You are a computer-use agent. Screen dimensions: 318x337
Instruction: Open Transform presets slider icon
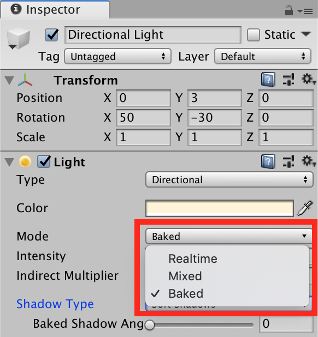coord(288,80)
